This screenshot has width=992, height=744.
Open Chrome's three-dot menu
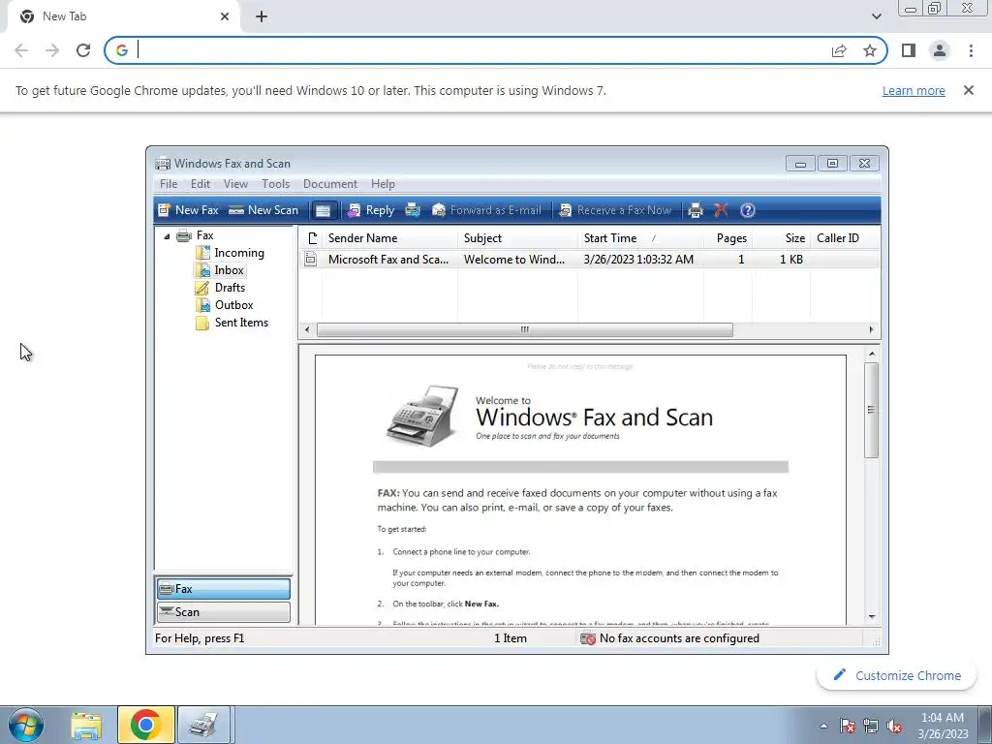tap(971, 50)
